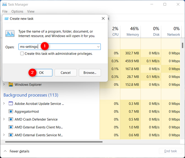This screenshot has height=158, width=185.
Task: Click OK in Create new task dialog
Action: tap(41, 72)
